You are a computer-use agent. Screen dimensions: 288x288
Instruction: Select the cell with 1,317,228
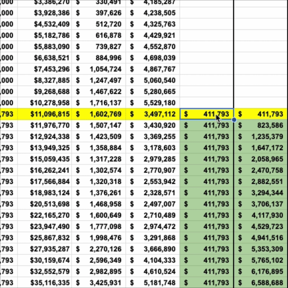pyautogui.click(x=99, y=159)
